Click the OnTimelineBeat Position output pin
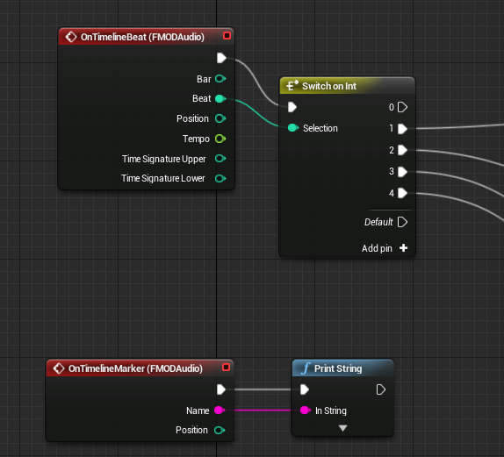This screenshot has height=457, width=504. 220,118
